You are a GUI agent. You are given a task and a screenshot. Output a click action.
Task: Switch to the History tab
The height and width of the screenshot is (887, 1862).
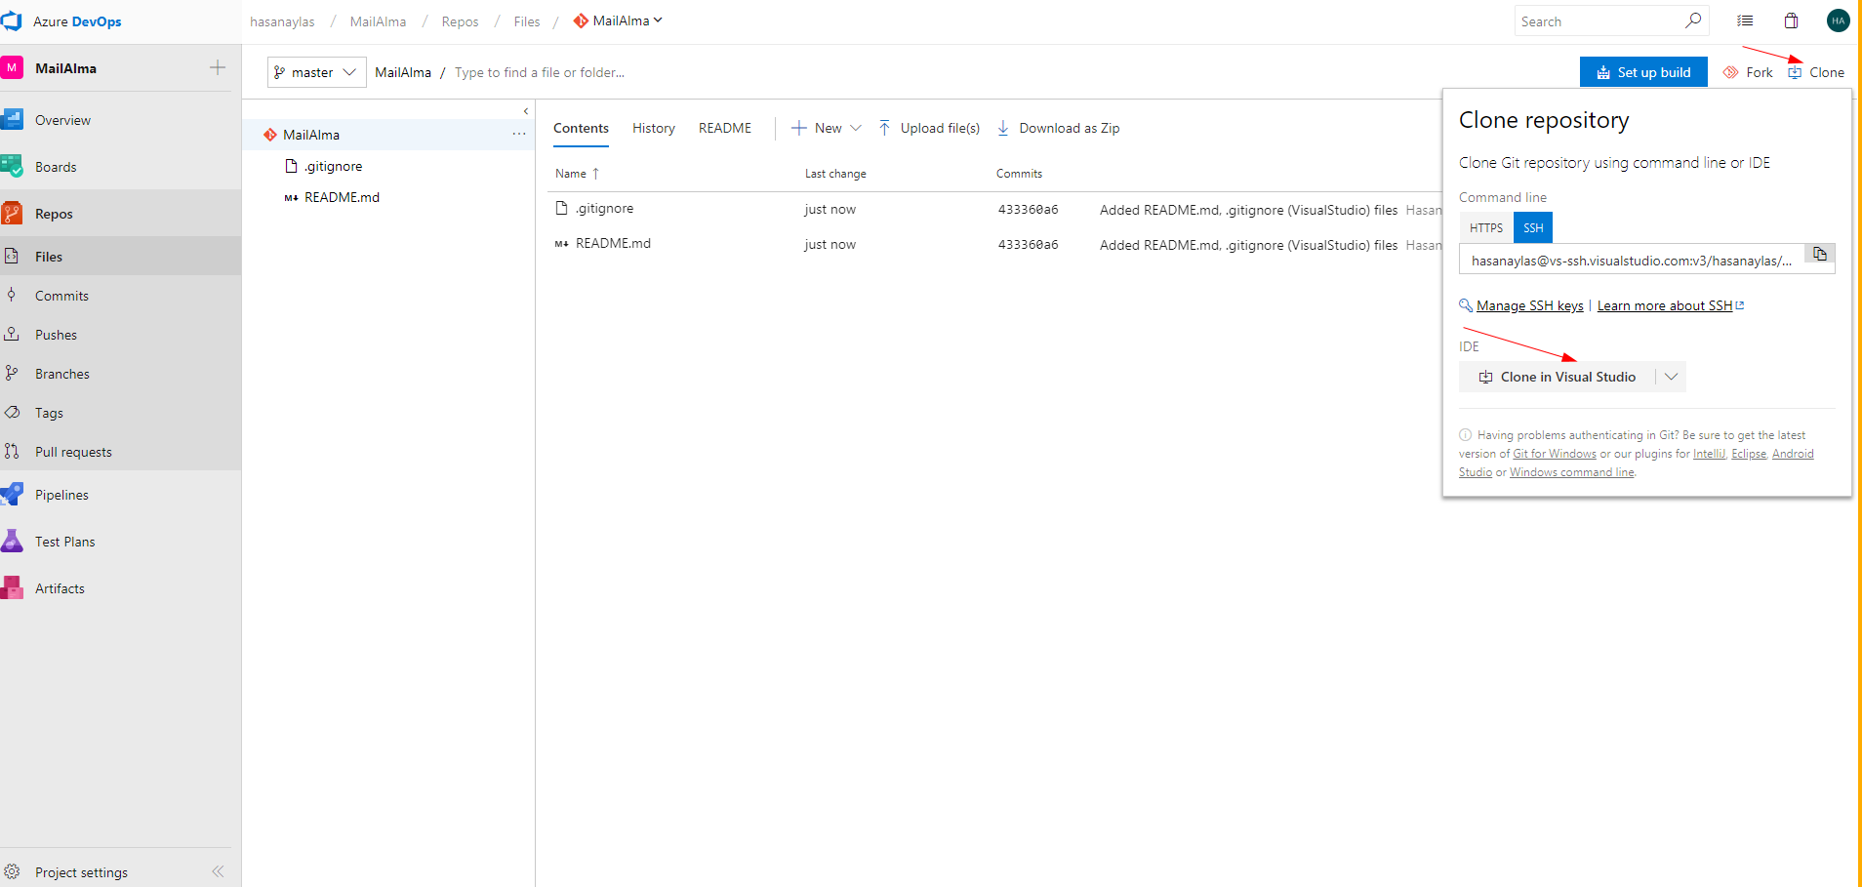click(654, 128)
